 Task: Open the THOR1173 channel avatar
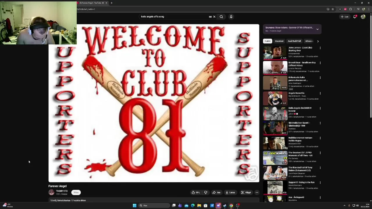[51, 192]
